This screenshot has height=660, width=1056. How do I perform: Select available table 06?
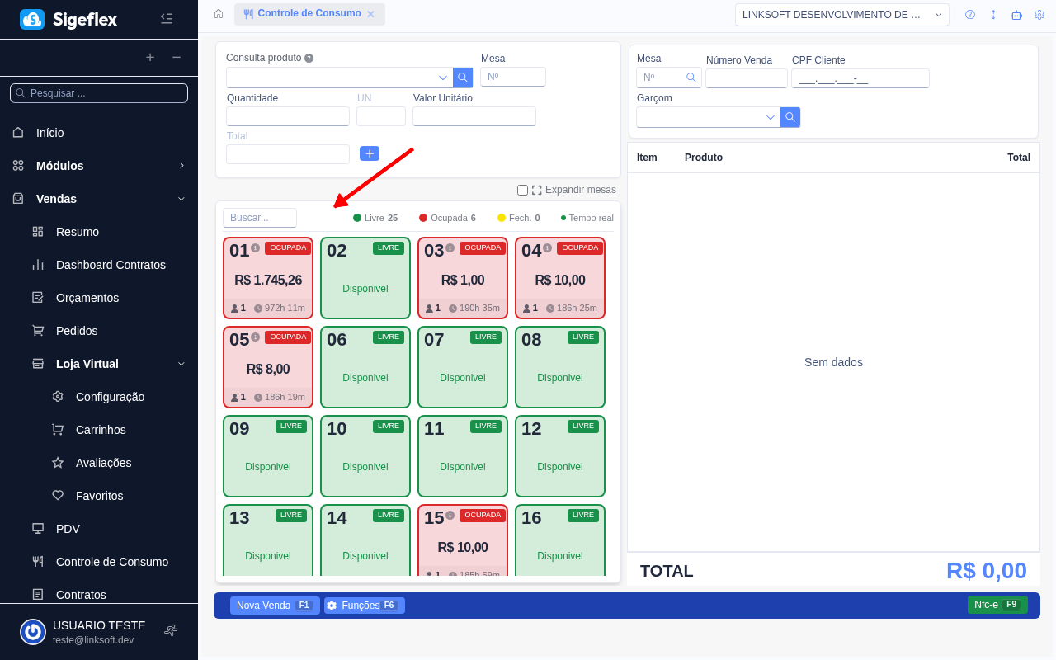pos(365,368)
